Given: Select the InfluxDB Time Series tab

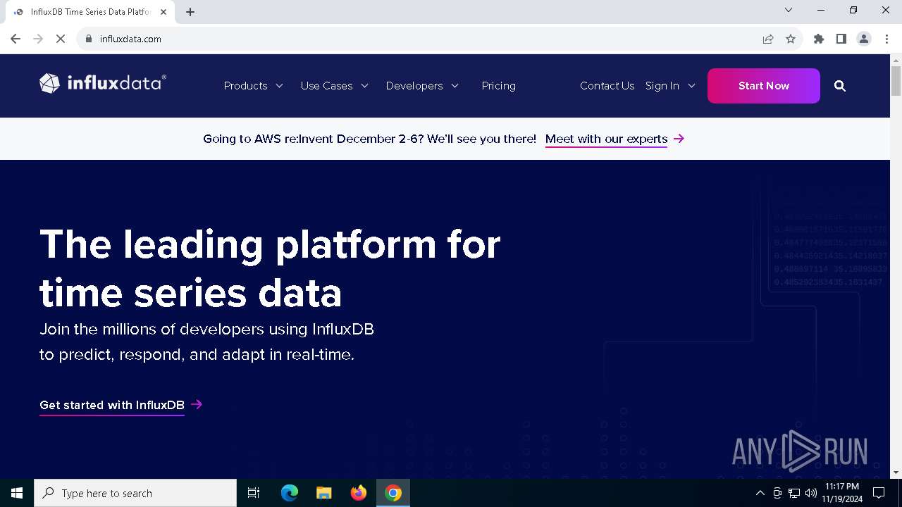Looking at the screenshot, I should 90,12.
